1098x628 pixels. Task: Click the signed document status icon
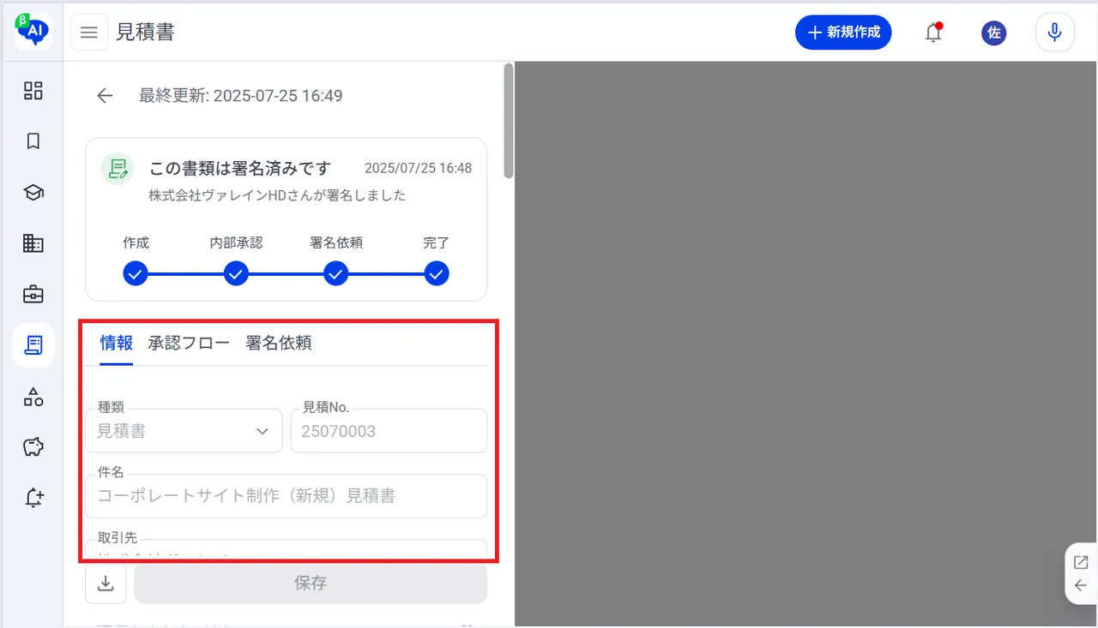118,169
